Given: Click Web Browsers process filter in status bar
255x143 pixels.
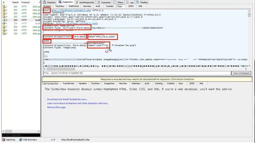Looking at the screenshot, I should (x=28, y=139).
